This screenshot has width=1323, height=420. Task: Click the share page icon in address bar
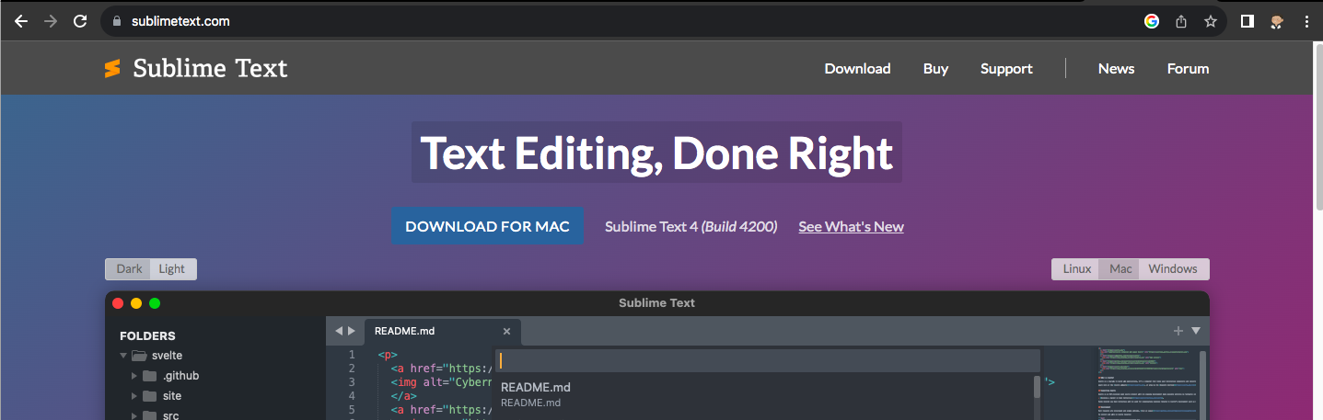1181,21
